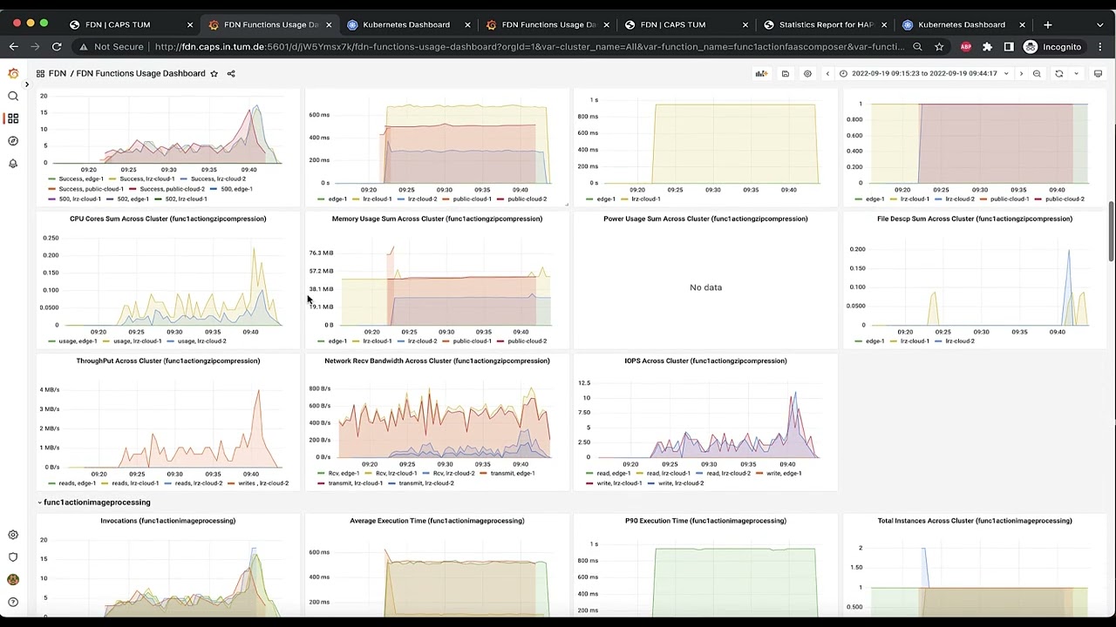Open the refresh interval dropdown arrow
Image resolution: width=1116 pixels, height=627 pixels.
pyautogui.click(x=1076, y=74)
